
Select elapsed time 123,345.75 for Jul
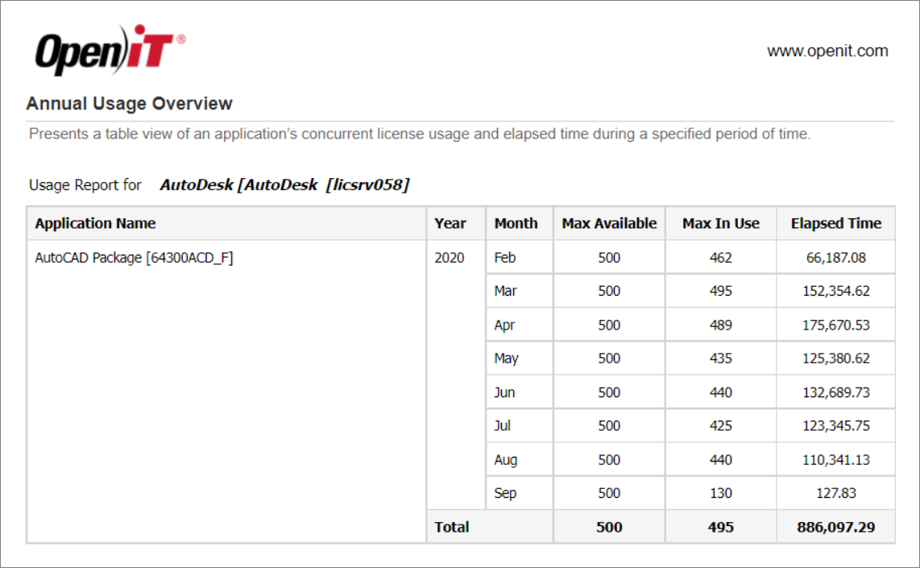[x=836, y=425]
